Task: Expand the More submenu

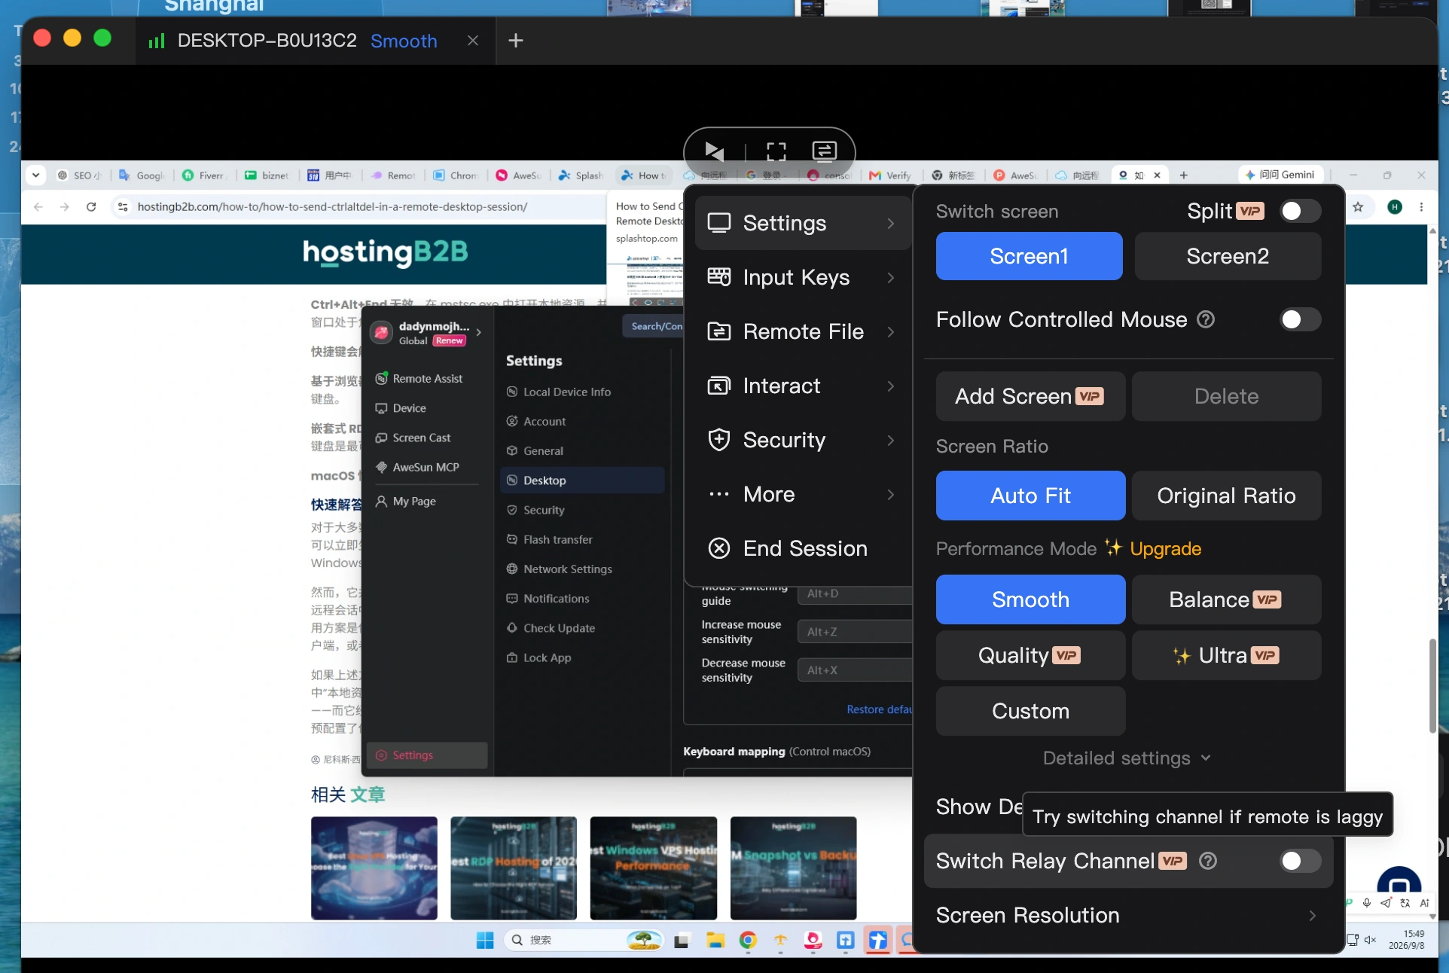Action: [803, 494]
